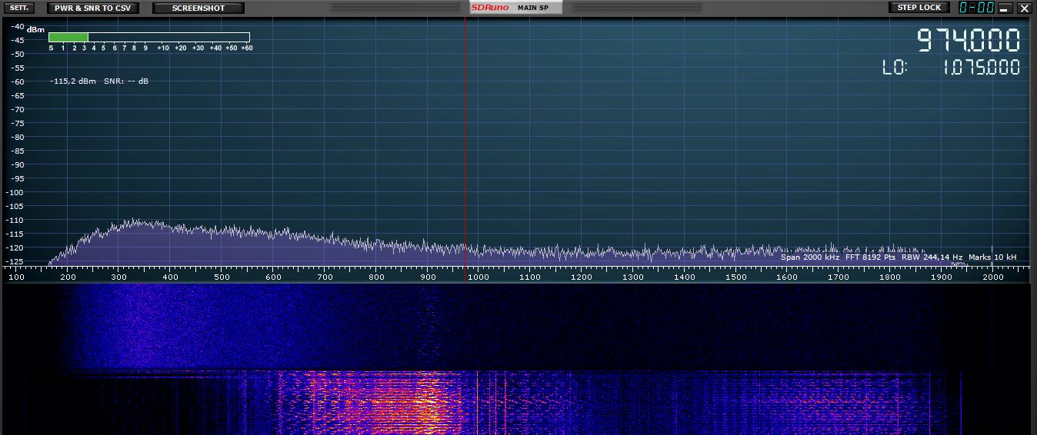Image resolution: width=1037 pixels, height=435 pixels.
Task: Click 300 on the frequency axis
Action: 118,277
